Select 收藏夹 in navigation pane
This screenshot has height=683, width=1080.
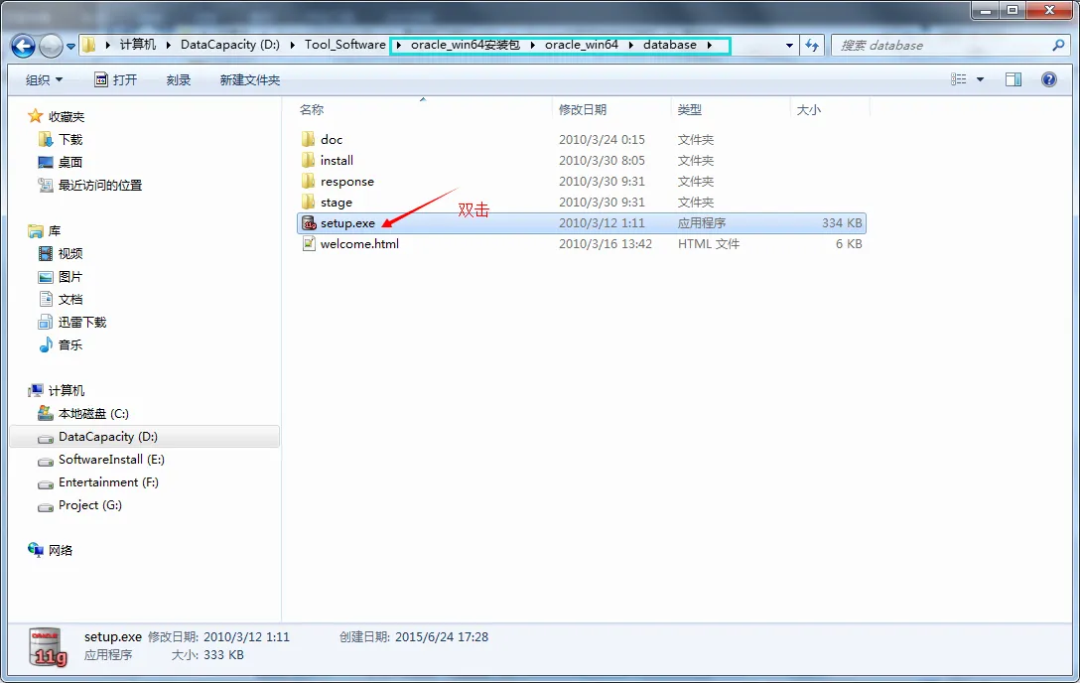tap(67, 116)
